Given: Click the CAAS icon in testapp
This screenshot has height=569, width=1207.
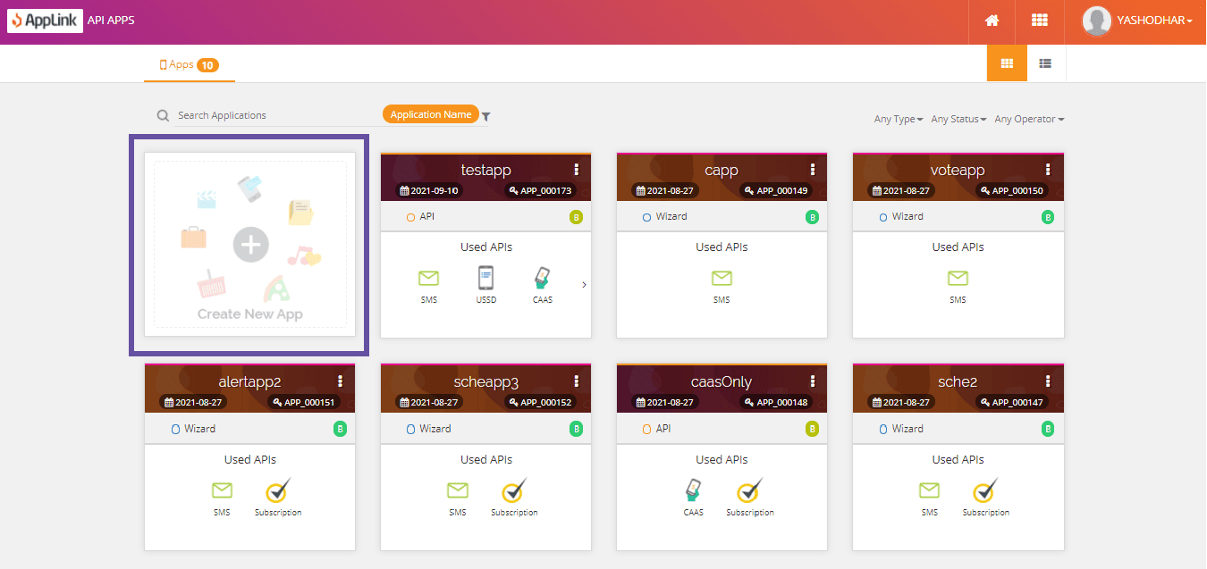Looking at the screenshot, I should [x=542, y=278].
